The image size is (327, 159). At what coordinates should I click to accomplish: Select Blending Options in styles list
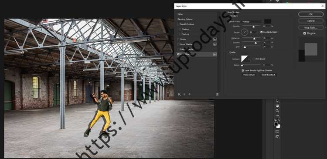(x=185, y=19)
